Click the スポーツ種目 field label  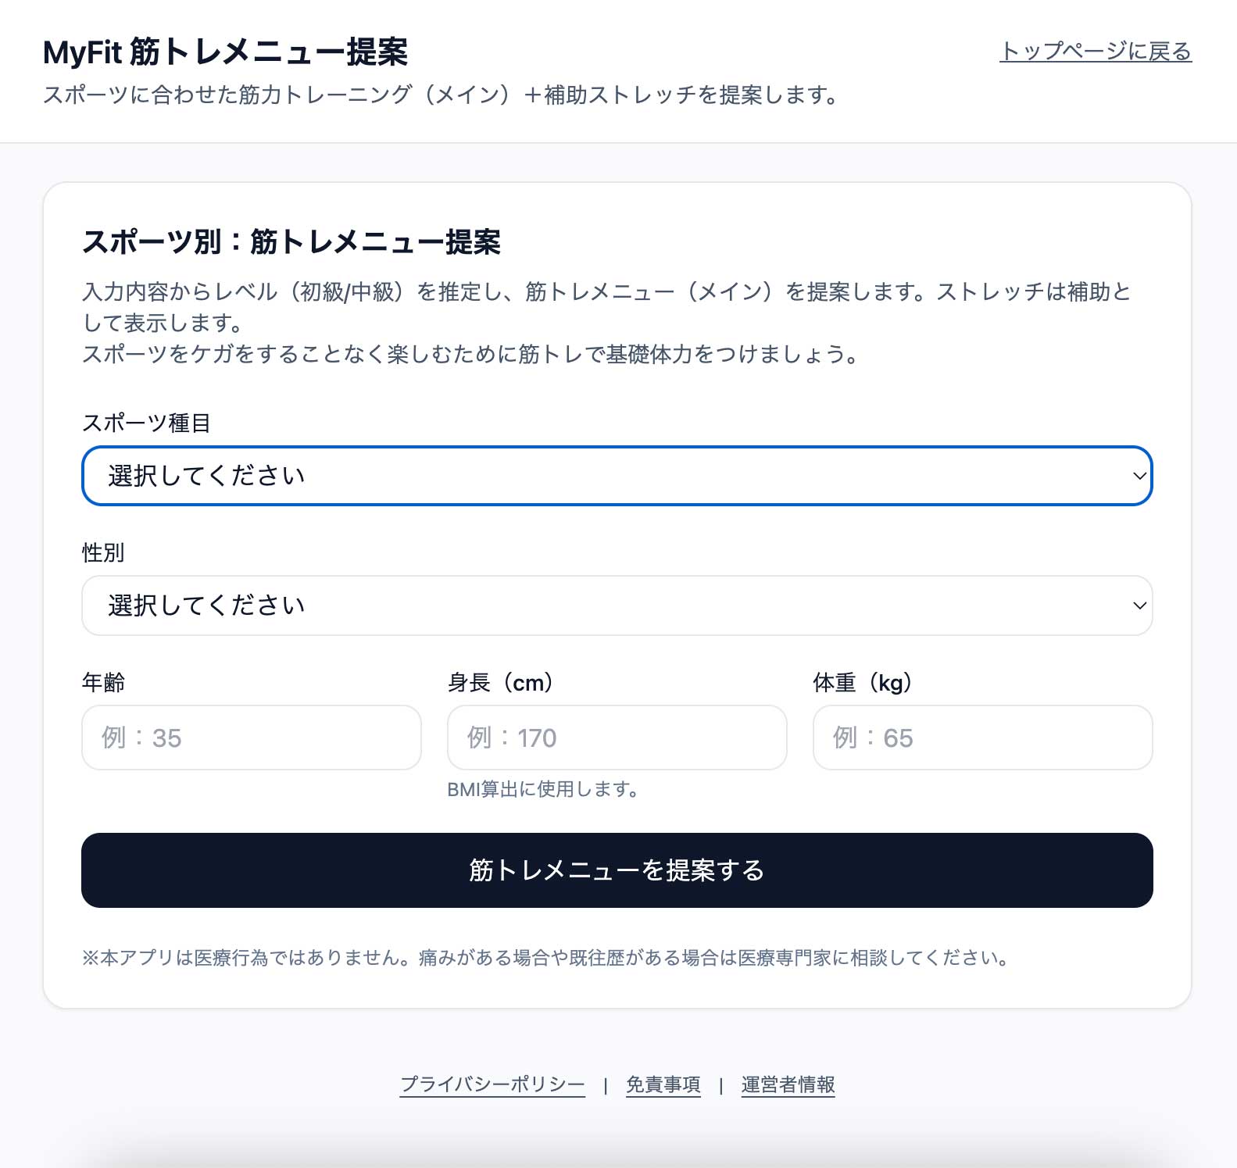click(x=147, y=423)
